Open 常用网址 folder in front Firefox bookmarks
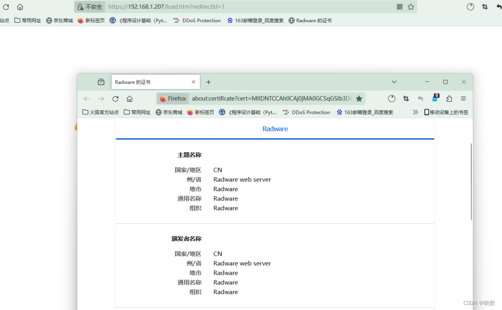Viewport: 502px width, 310px height. (x=137, y=112)
